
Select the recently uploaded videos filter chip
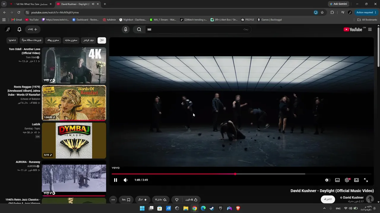[32, 40]
